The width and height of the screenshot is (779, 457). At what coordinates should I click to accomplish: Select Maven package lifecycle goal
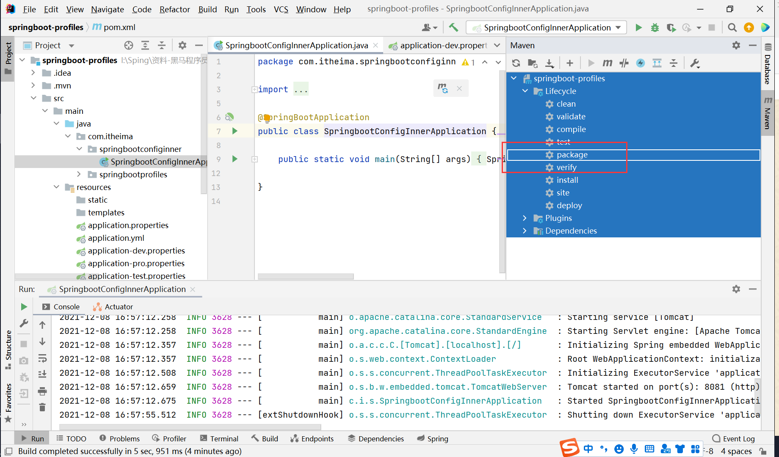(x=633, y=155)
